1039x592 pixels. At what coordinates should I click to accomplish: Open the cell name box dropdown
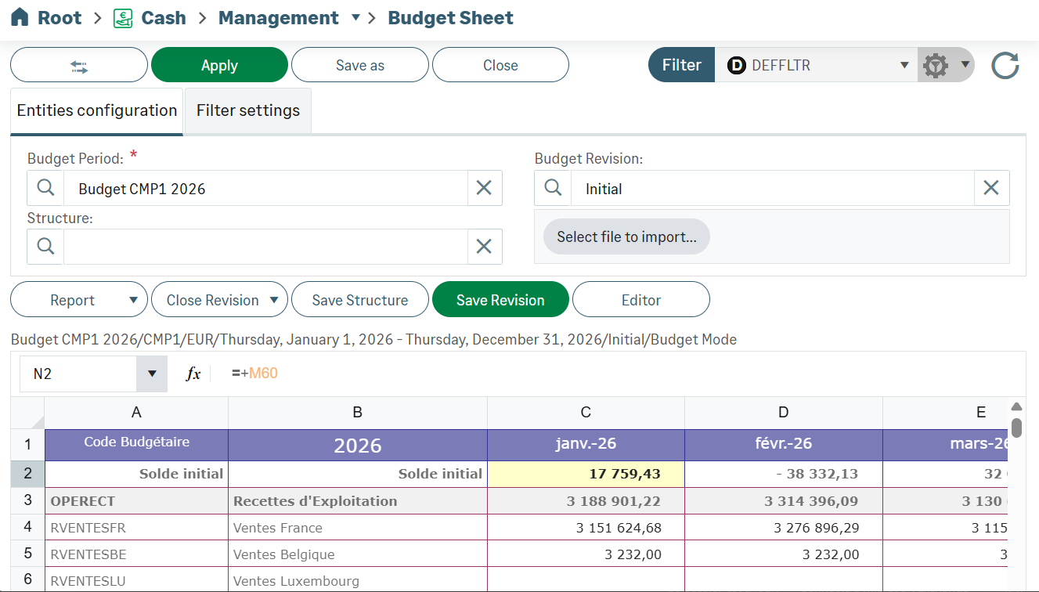tap(152, 374)
